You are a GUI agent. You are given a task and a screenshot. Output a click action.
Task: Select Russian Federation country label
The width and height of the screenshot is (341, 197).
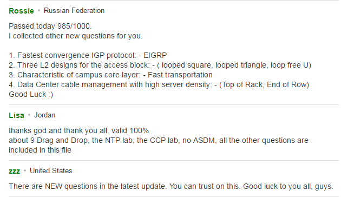(74, 10)
